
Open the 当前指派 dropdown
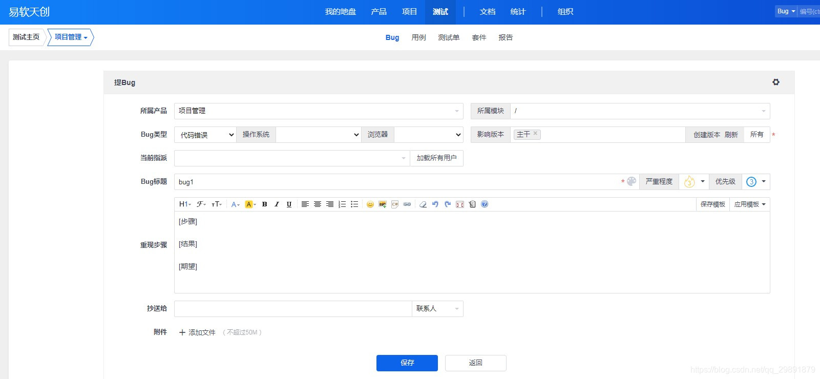292,158
